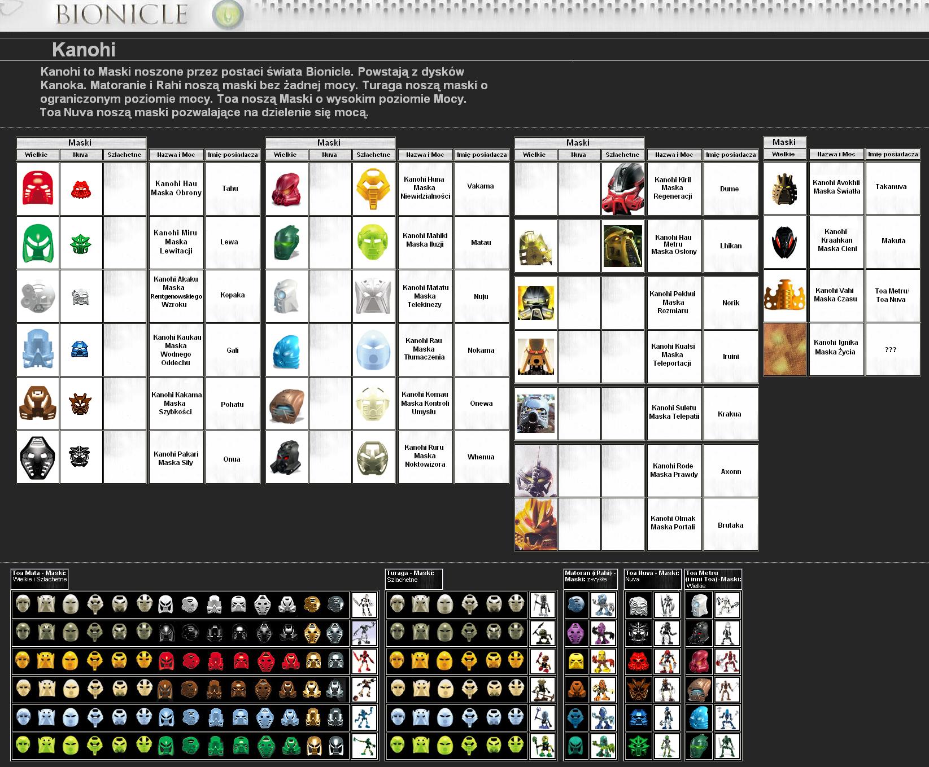This screenshot has width=929, height=767.
Task: Select the 'Kanohi Olmak Maska Portali' cell
Action: tap(674, 524)
